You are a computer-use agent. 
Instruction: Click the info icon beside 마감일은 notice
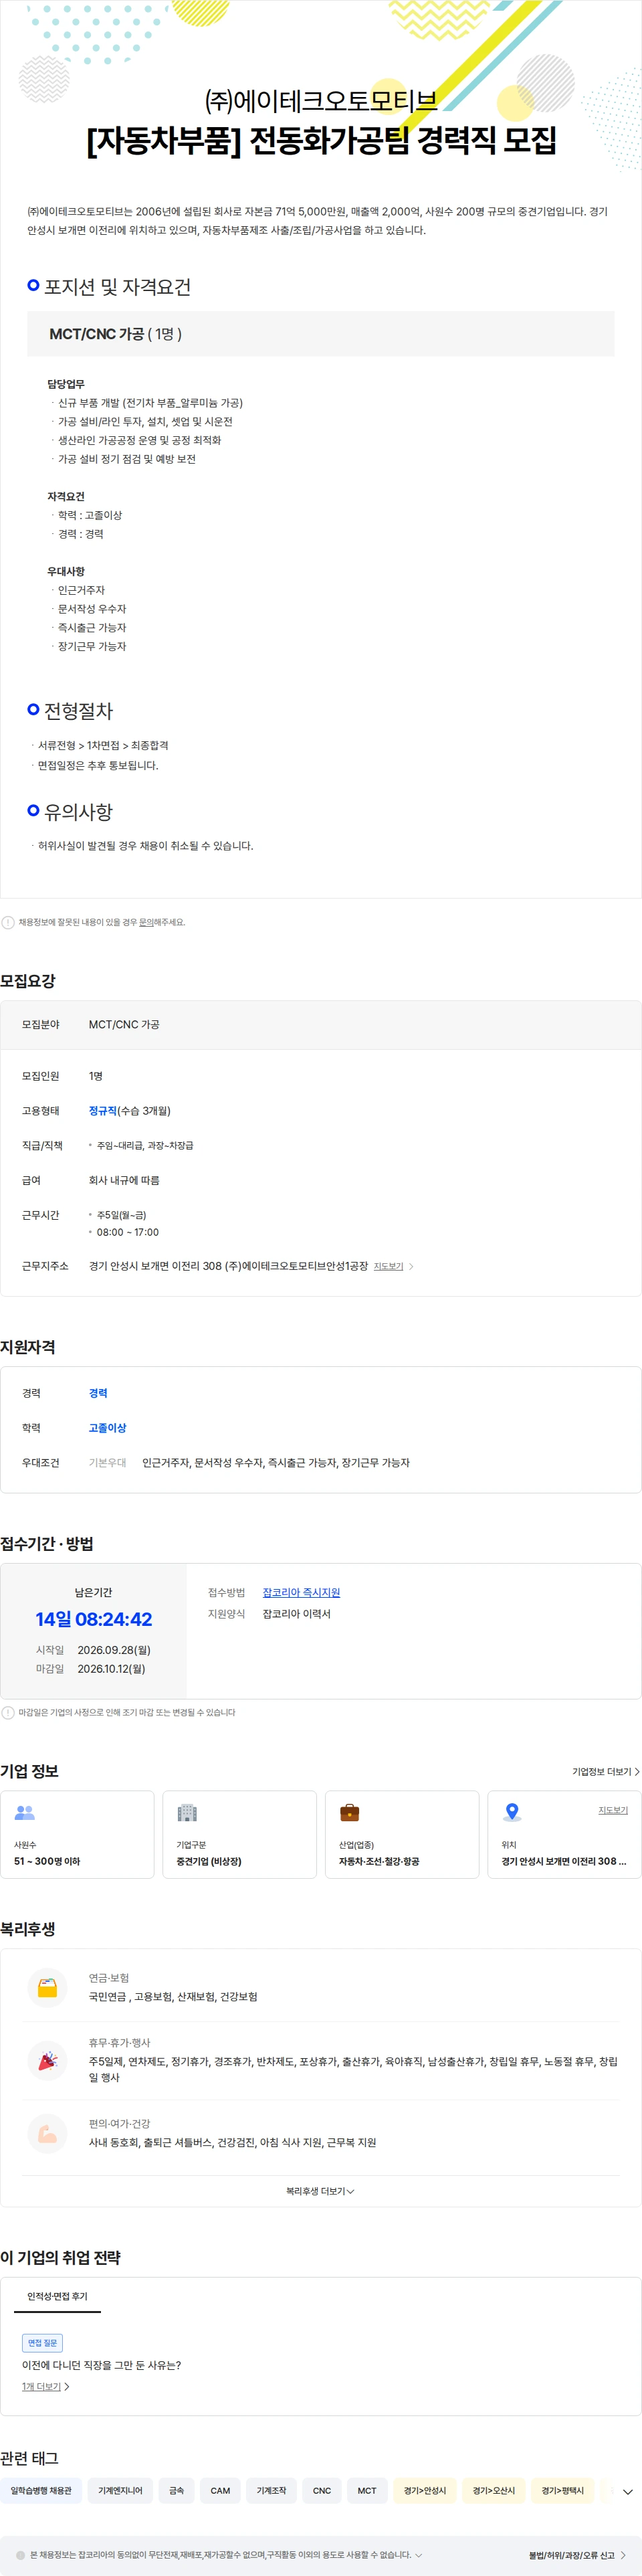(8, 1712)
